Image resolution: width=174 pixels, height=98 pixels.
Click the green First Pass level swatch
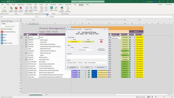click(x=88, y=42)
